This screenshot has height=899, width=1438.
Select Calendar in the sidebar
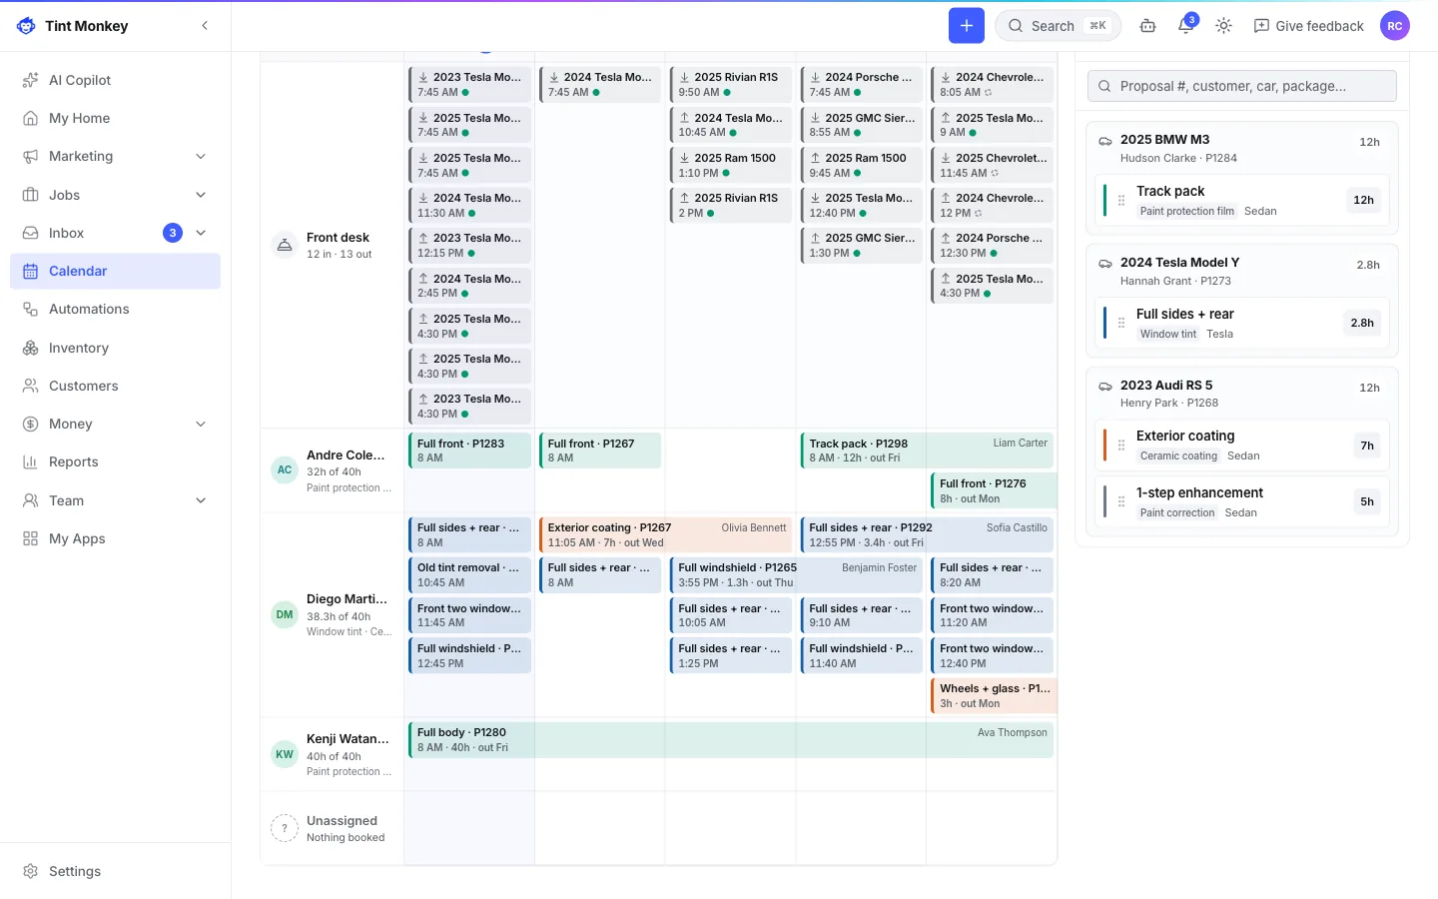[x=115, y=271]
